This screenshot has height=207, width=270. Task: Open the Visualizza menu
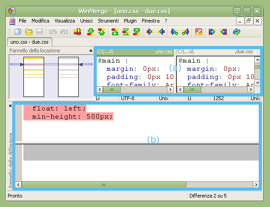[65, 21]
